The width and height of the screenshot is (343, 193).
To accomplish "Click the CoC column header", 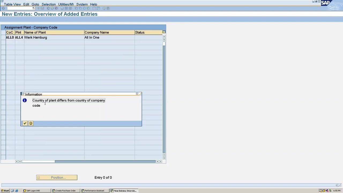I will coord(10,32).
